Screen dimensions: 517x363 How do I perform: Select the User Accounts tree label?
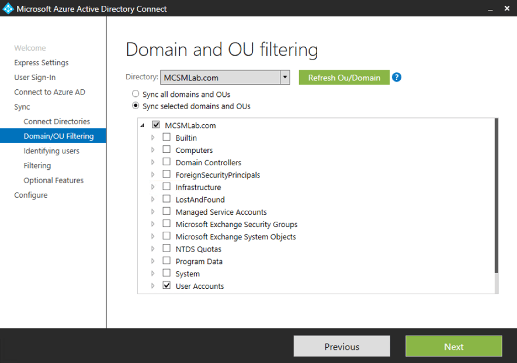[199, 286]
